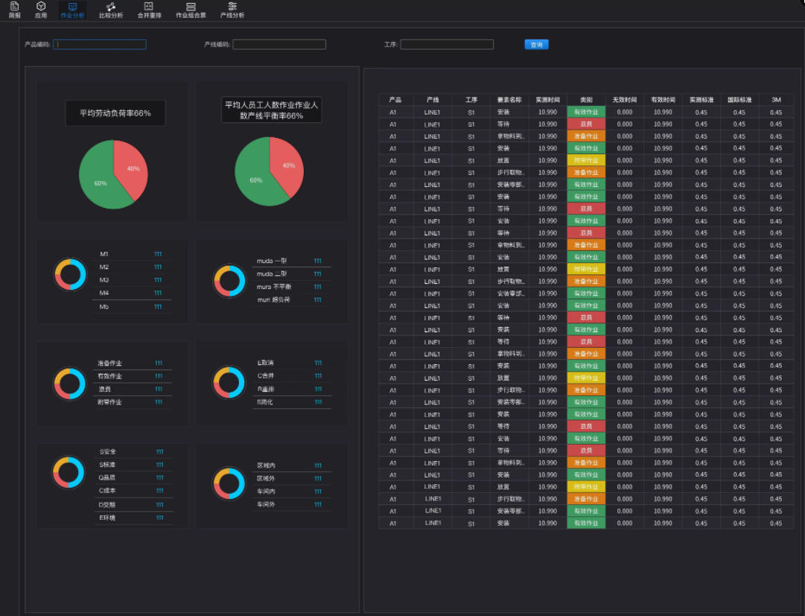Click the 简报 document icon
The height and width of the screenshot is (616, 805).
14,7
